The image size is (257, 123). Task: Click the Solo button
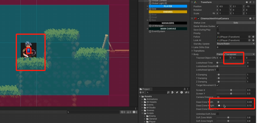click(x=236, y=23)
